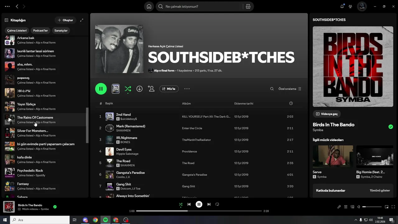Go back with the left arrow

coord(17,7)
